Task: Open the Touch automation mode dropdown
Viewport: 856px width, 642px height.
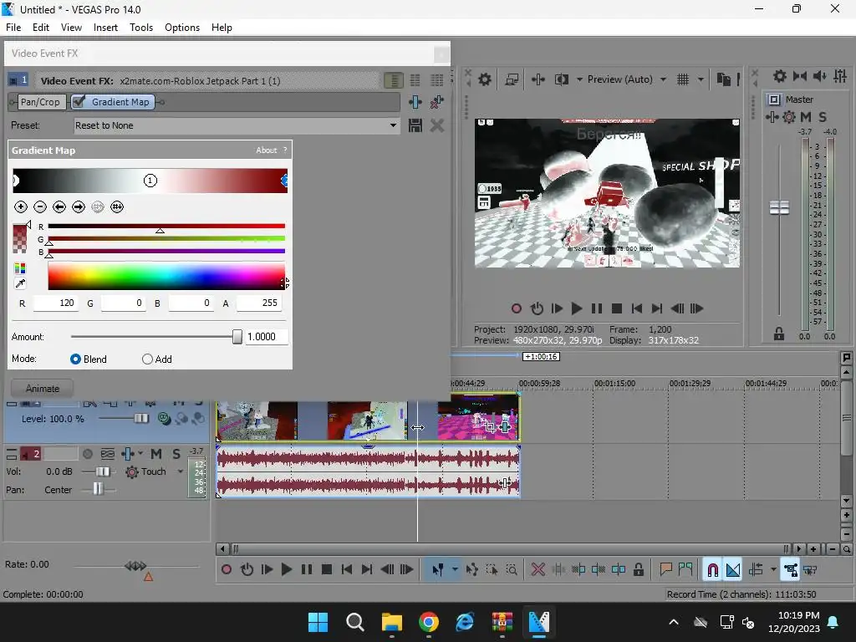Action: [x=181, y=471]
